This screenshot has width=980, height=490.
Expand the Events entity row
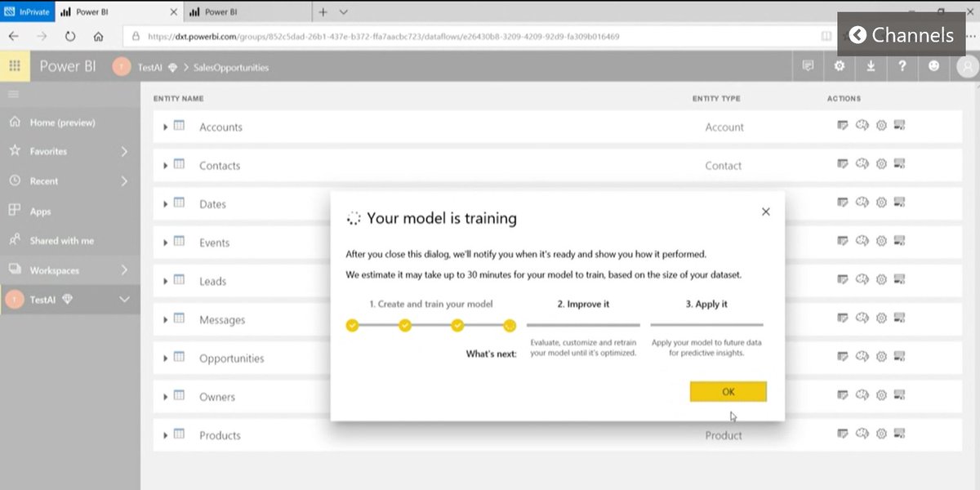tap(166, 242)
